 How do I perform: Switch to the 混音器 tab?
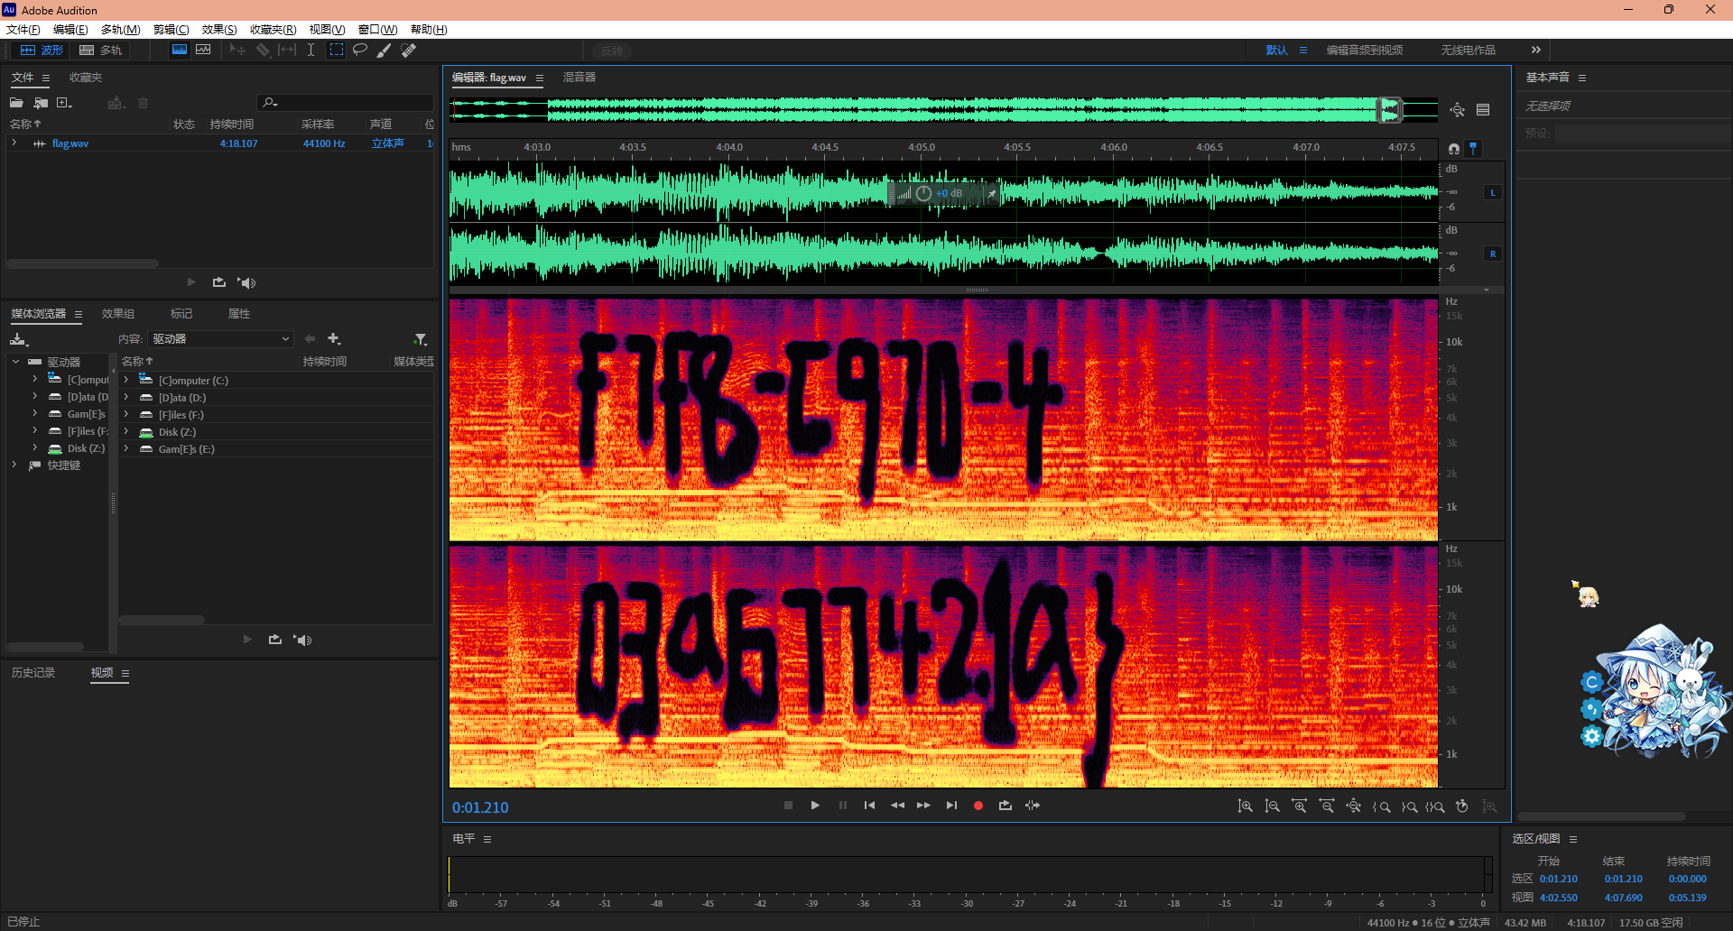pyautogui.click(x=579, y=78)
